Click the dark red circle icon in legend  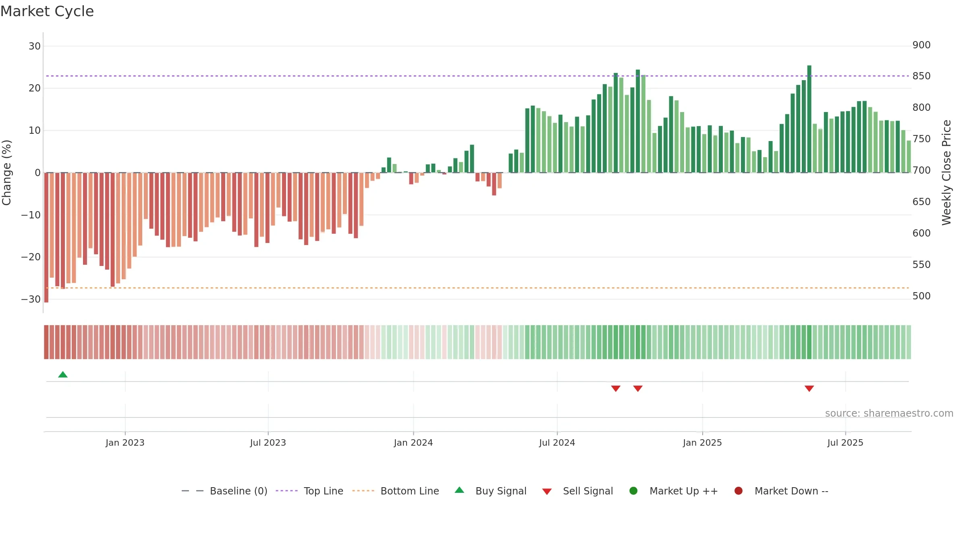point(739,491)
